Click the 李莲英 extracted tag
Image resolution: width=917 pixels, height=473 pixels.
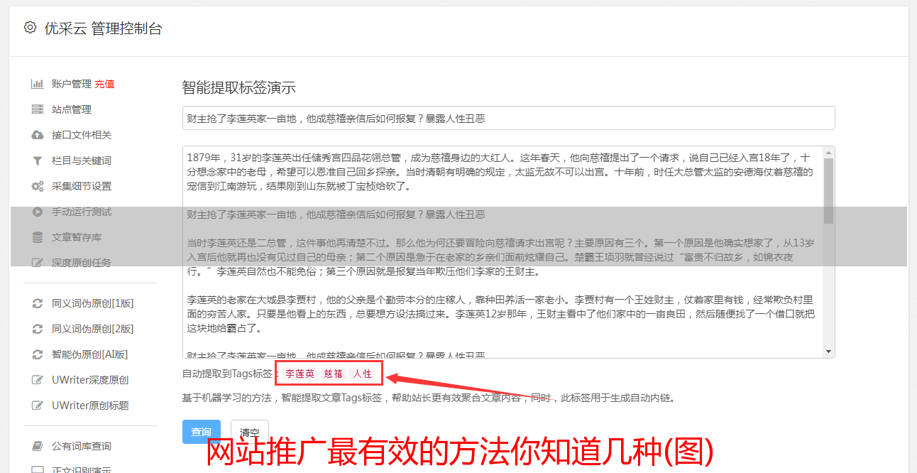[300, 374]
